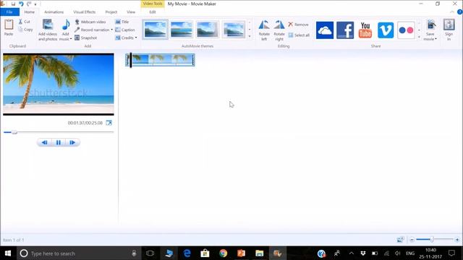Open File Explorer from the taskbar
Image resolution: width=463 pixels, height=260 pixels.
[259, 253]
